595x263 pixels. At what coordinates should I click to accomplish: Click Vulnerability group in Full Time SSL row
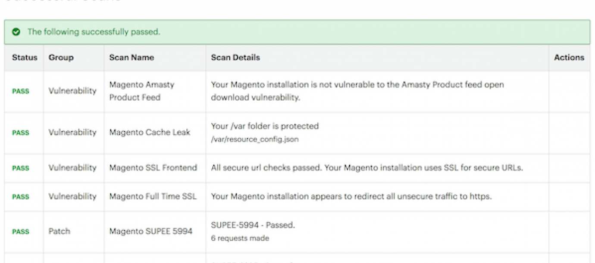(x=72, y=196)
